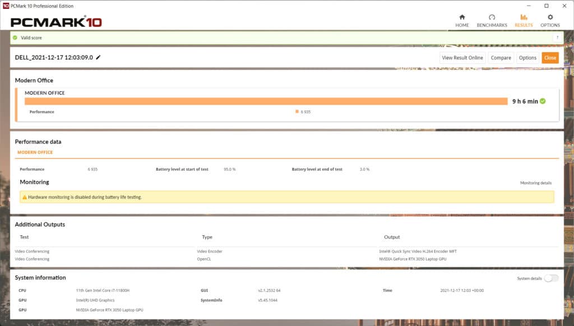Screen dimensions: 574x326
Task: Click the OpenCL type cell
Action: (x=204, y=259)
